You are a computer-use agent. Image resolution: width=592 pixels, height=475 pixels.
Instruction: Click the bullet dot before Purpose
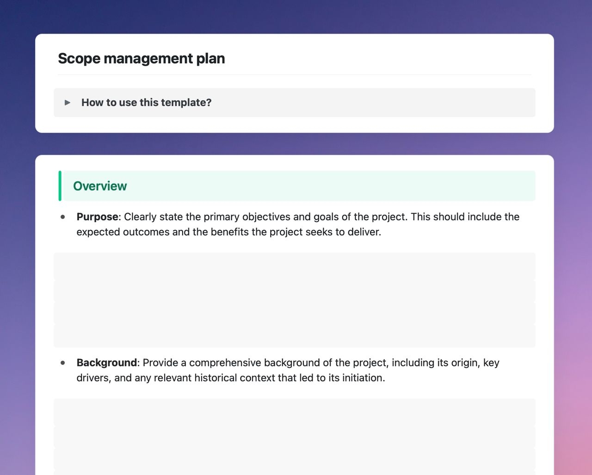pyautogui.click(x=63, y=217)
